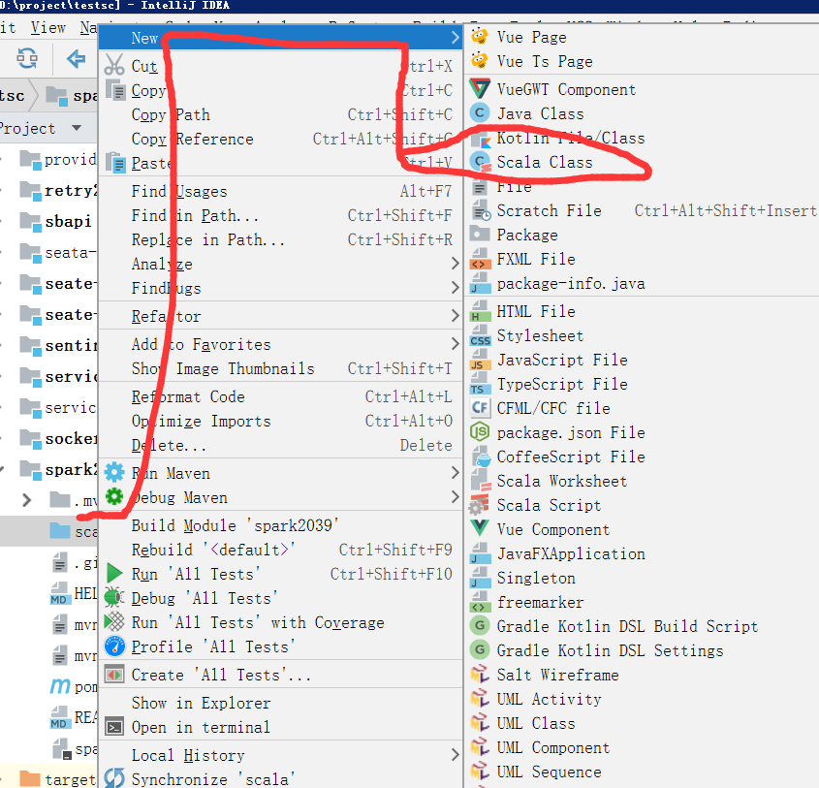Click the Debug All Tests bug icon
The height and width of the screenshot is (788, 819).
coord(114,597)
